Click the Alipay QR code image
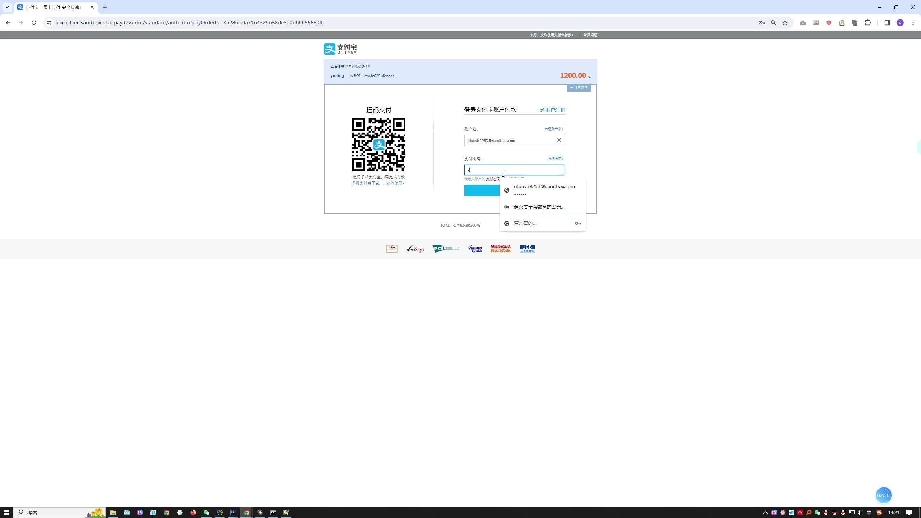The width and height of the screenshot is (921, 518). (379, 145)
